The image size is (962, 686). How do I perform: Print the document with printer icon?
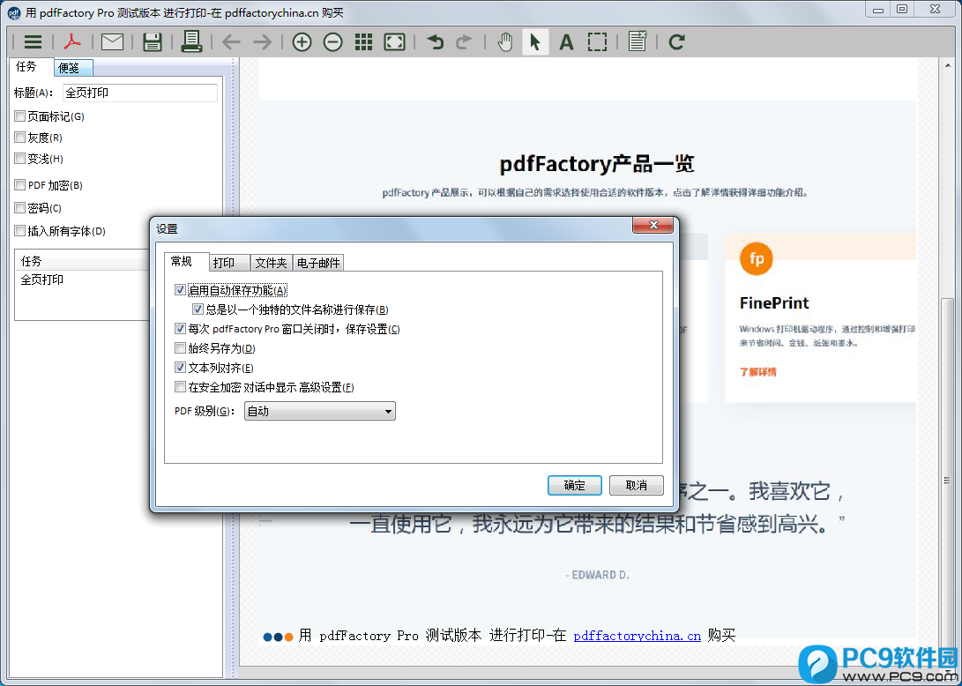point(191,41)
